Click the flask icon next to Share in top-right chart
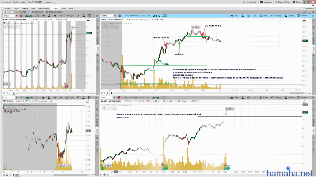Viewport: 316px width, 177px height. point(243,16)
